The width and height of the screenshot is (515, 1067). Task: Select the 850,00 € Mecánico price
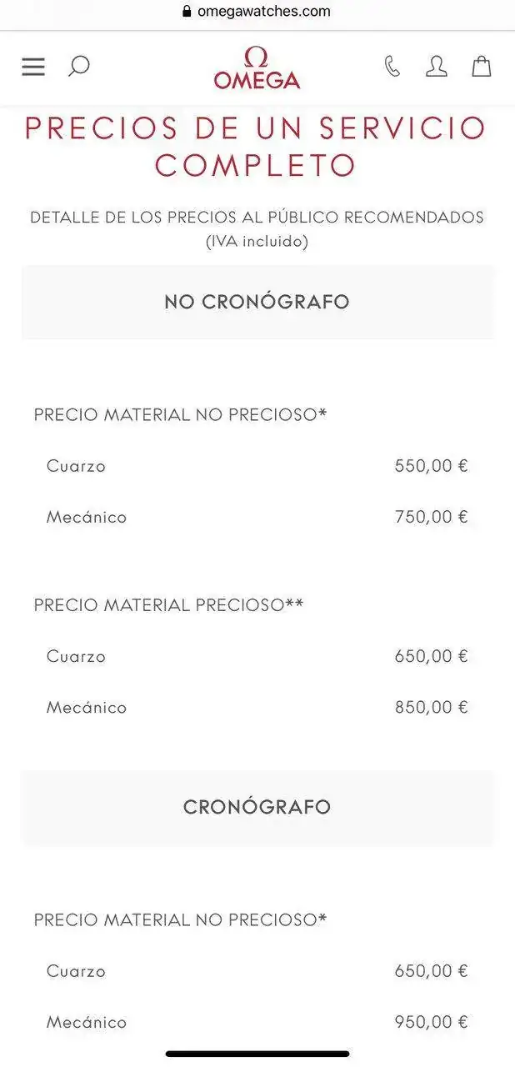click(x=431, y=708)
